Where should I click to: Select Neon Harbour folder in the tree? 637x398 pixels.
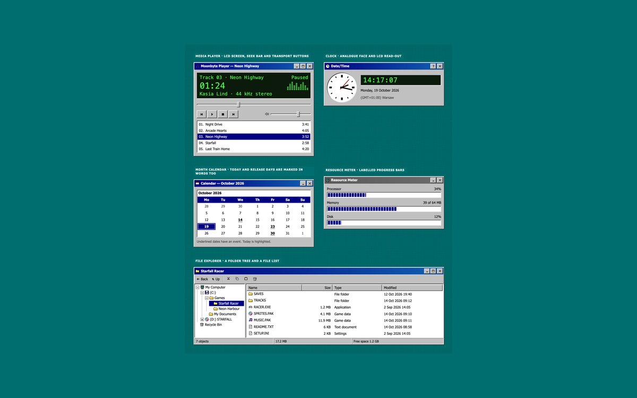coord(226,308)
